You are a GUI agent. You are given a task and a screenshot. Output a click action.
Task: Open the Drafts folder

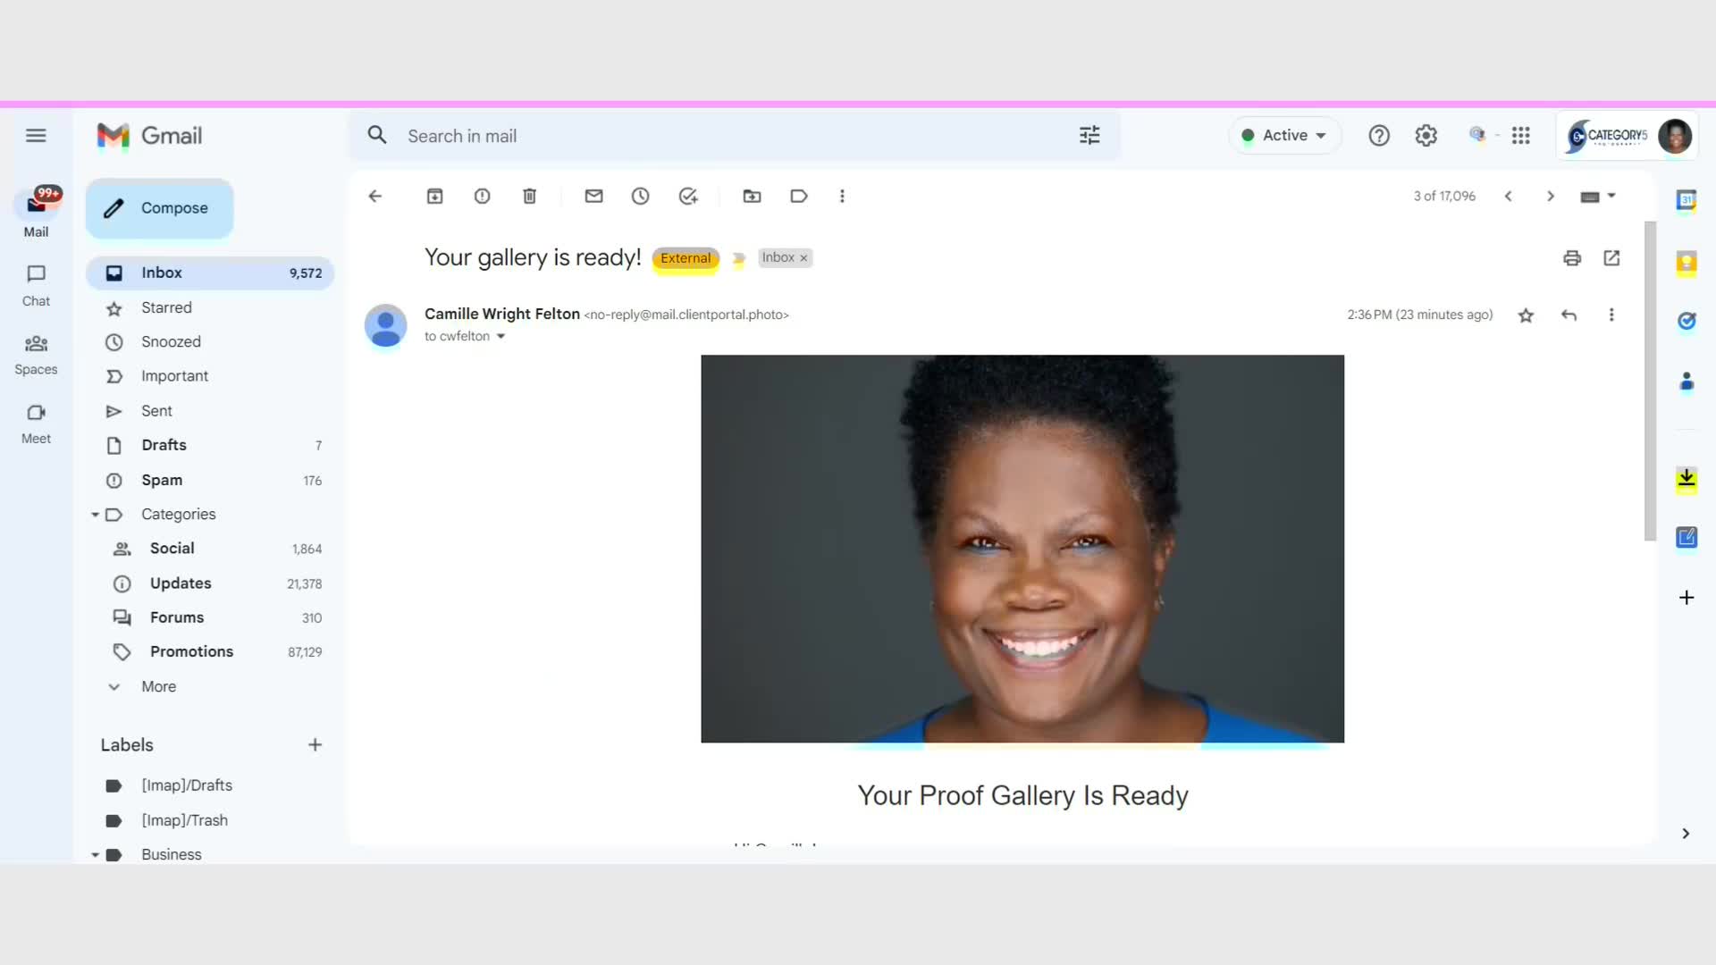tap(164, 445)
